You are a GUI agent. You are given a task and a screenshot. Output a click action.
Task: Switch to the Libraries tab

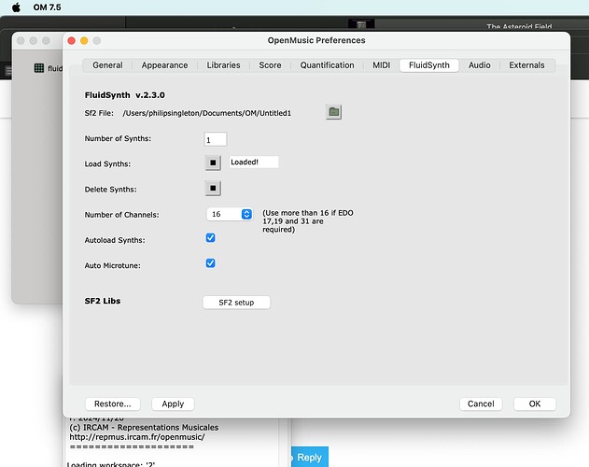(x=223, y=65)
